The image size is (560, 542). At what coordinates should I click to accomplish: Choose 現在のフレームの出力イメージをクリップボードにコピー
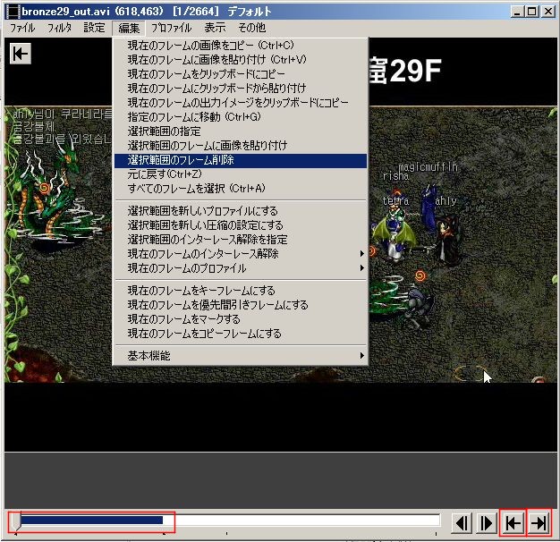(241, 103)
